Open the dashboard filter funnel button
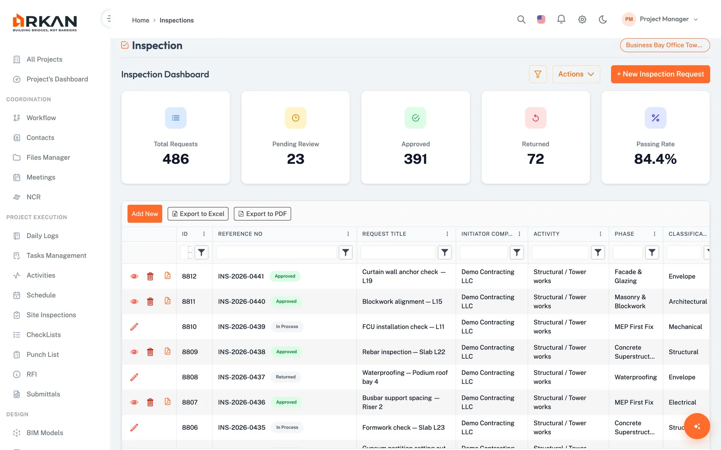This screenshot has height=450, width=721. pyautogui.click(x=538, y=74)
